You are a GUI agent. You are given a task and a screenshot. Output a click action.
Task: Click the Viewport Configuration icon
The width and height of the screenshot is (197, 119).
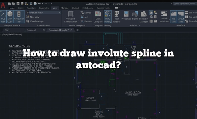[x=70, y=14]
